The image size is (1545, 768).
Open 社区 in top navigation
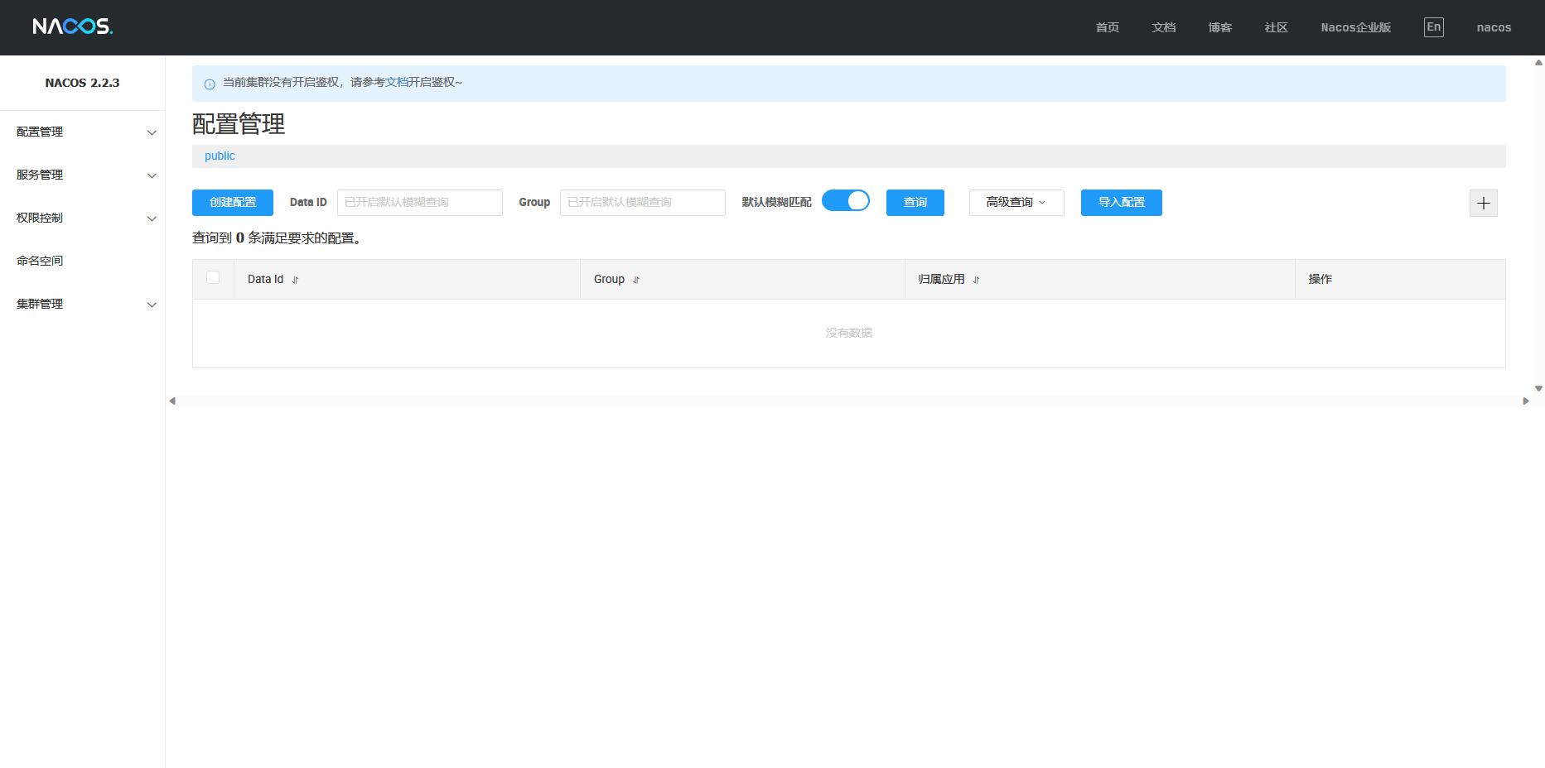pos(1276,27)
